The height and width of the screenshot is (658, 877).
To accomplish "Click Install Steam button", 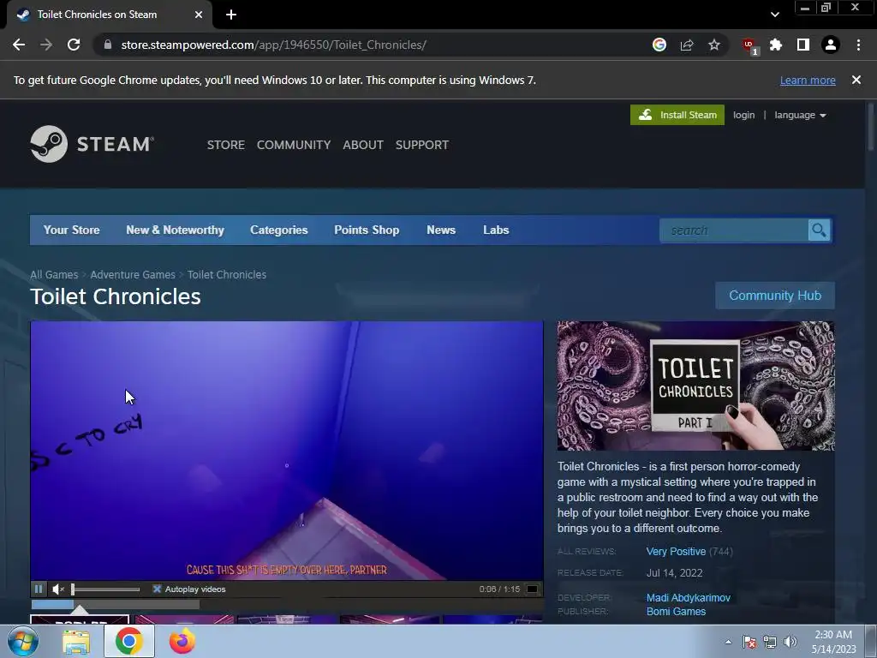I will pyautogui.click(x=677, y=115).
